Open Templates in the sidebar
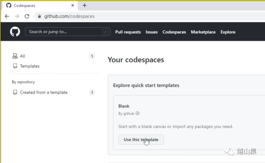The height and width of the screenshot is (163, 265). point(30,66)
